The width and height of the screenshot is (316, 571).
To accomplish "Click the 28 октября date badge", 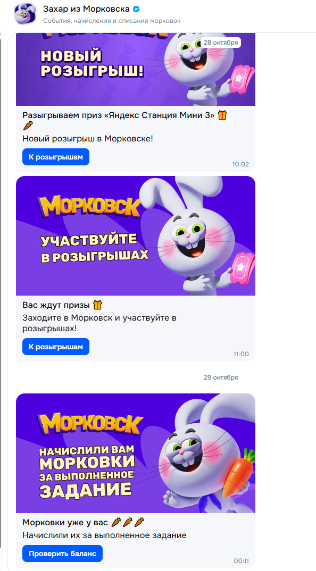I will (221, 42).
